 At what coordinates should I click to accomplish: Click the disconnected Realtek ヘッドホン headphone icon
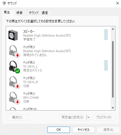[x=14, y=52]
